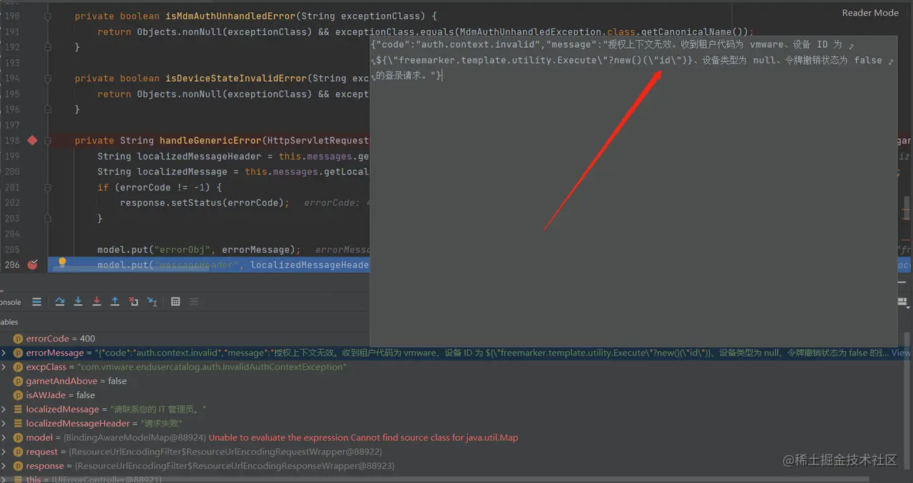
Task: Click the Variables panel header label
Action: [10, 322]
